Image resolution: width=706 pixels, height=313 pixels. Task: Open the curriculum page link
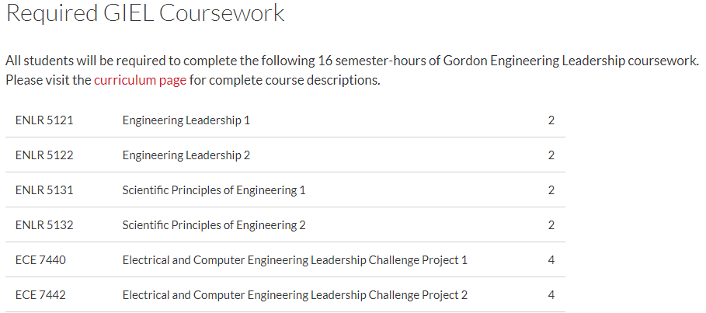140,81
